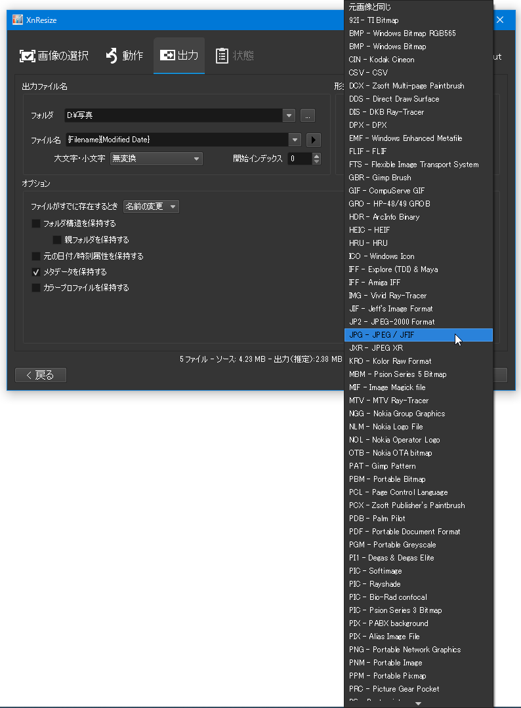This screenshot has height=708, width=521.
Task: Pick HEIC - HEIF from the list
Action: tap(419, 230)
